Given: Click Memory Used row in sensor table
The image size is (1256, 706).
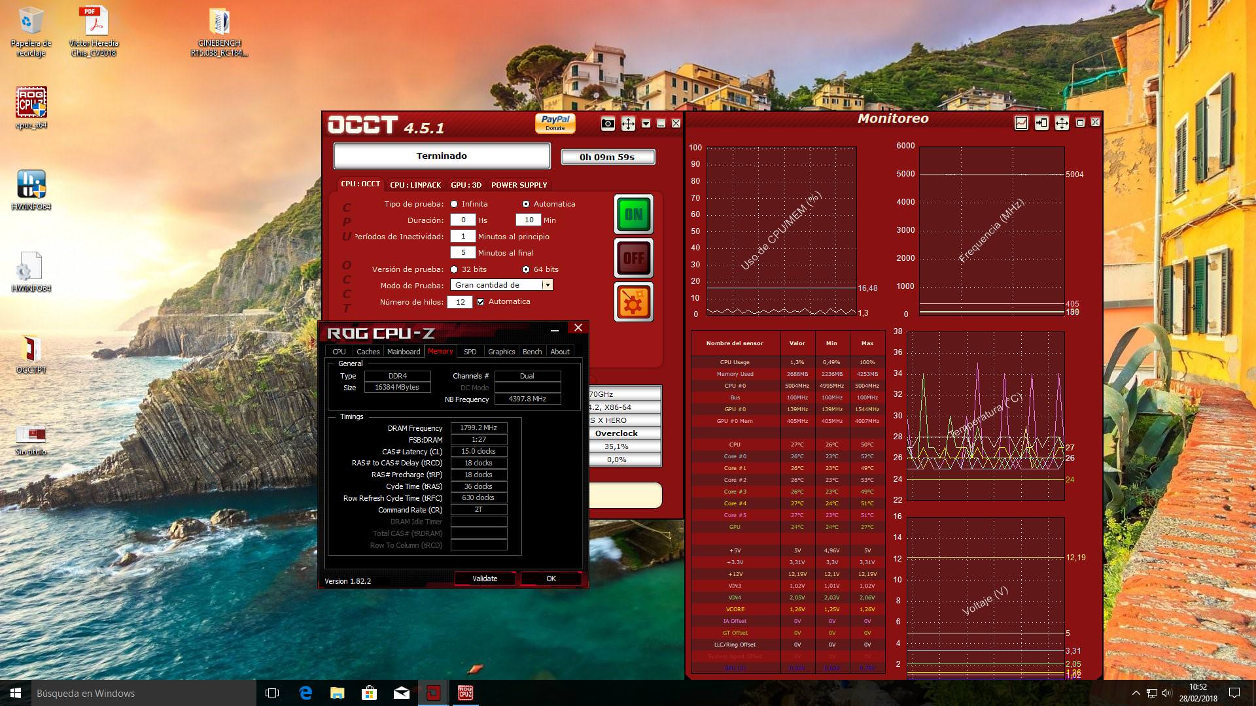Looking at the screenshot, I should click(788, 374).
